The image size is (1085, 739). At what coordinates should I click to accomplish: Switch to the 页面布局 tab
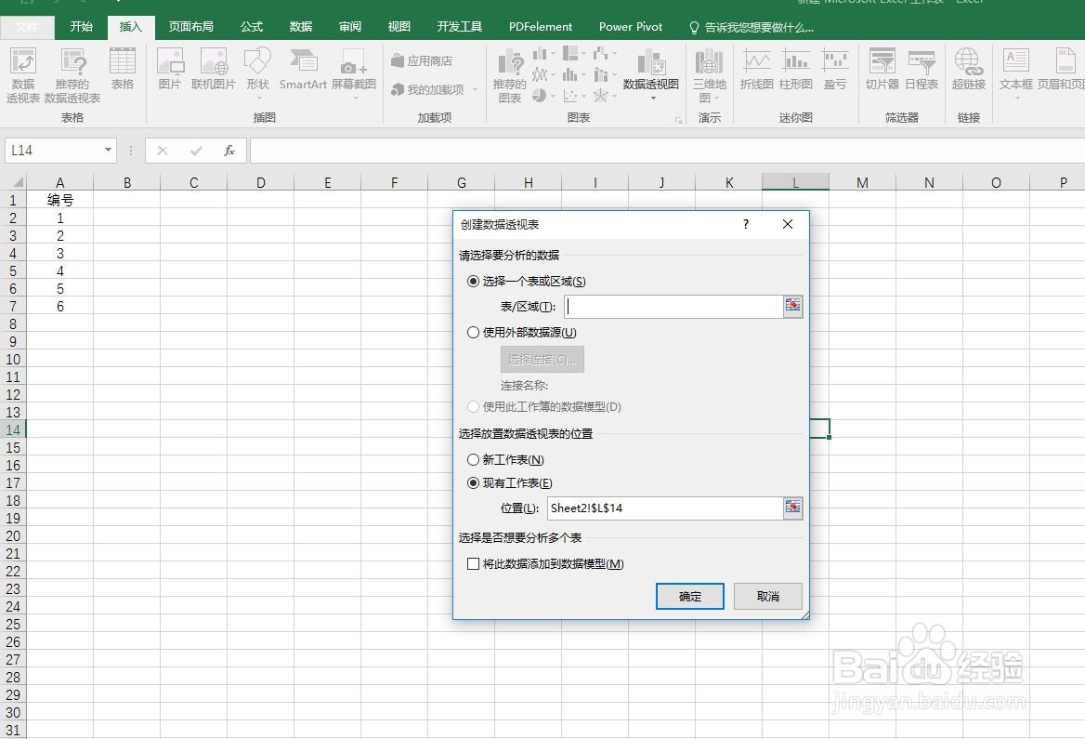tap(191, 26)
